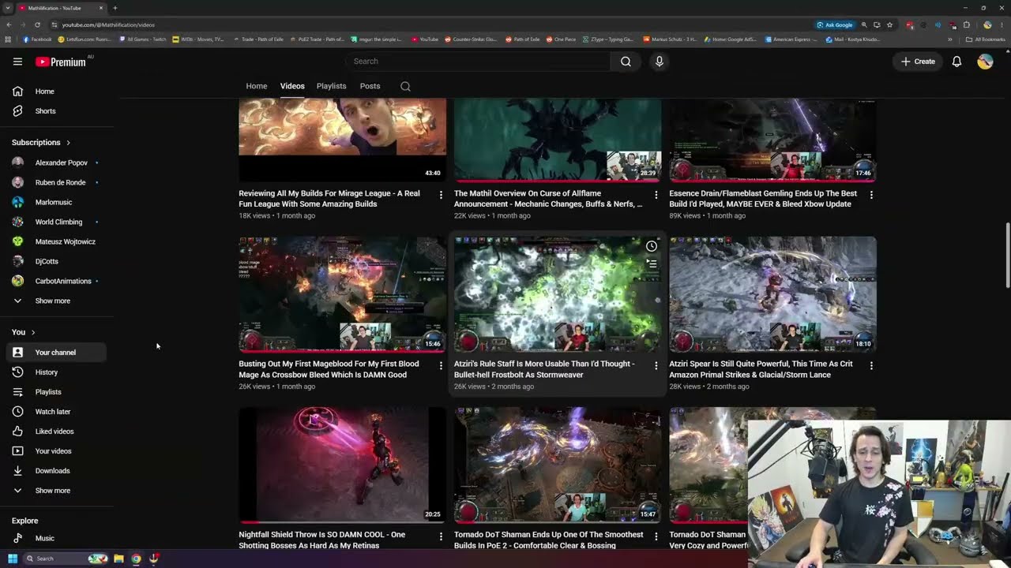Viewport: 1011px width, 568px height.
Task: Search within the channel using the magnifier icon
Action: pos(405,86)
